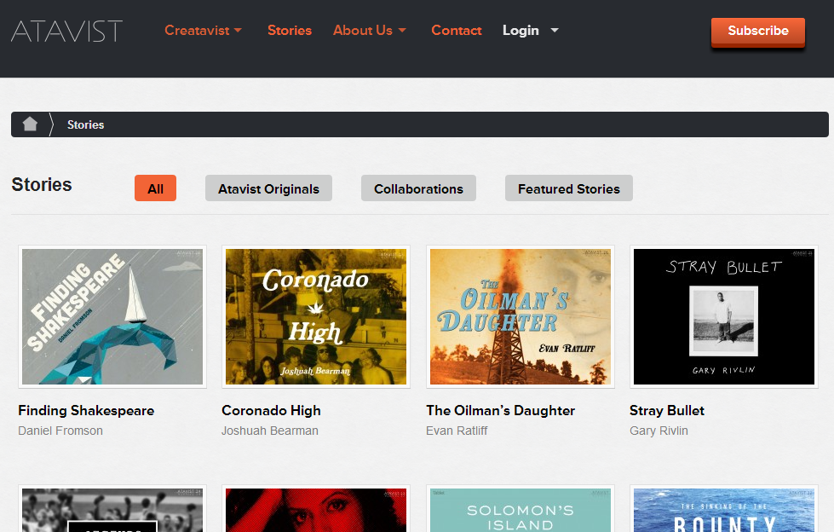
Task: Show Collaborations stories
Action: pos(418,188)
